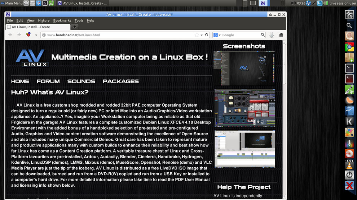Viewport: 357px width, 200px height.
Task: Launch the audio mixer icon in the top panel
Action: 26,3
